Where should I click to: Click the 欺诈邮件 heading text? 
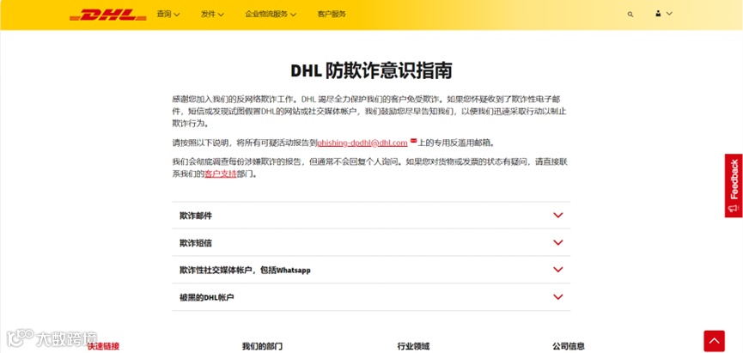pyautogui.click(x=196, y=216)
